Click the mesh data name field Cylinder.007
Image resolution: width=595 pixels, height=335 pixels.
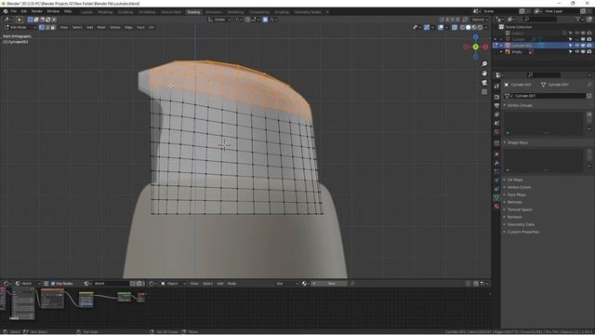[549, 96]
